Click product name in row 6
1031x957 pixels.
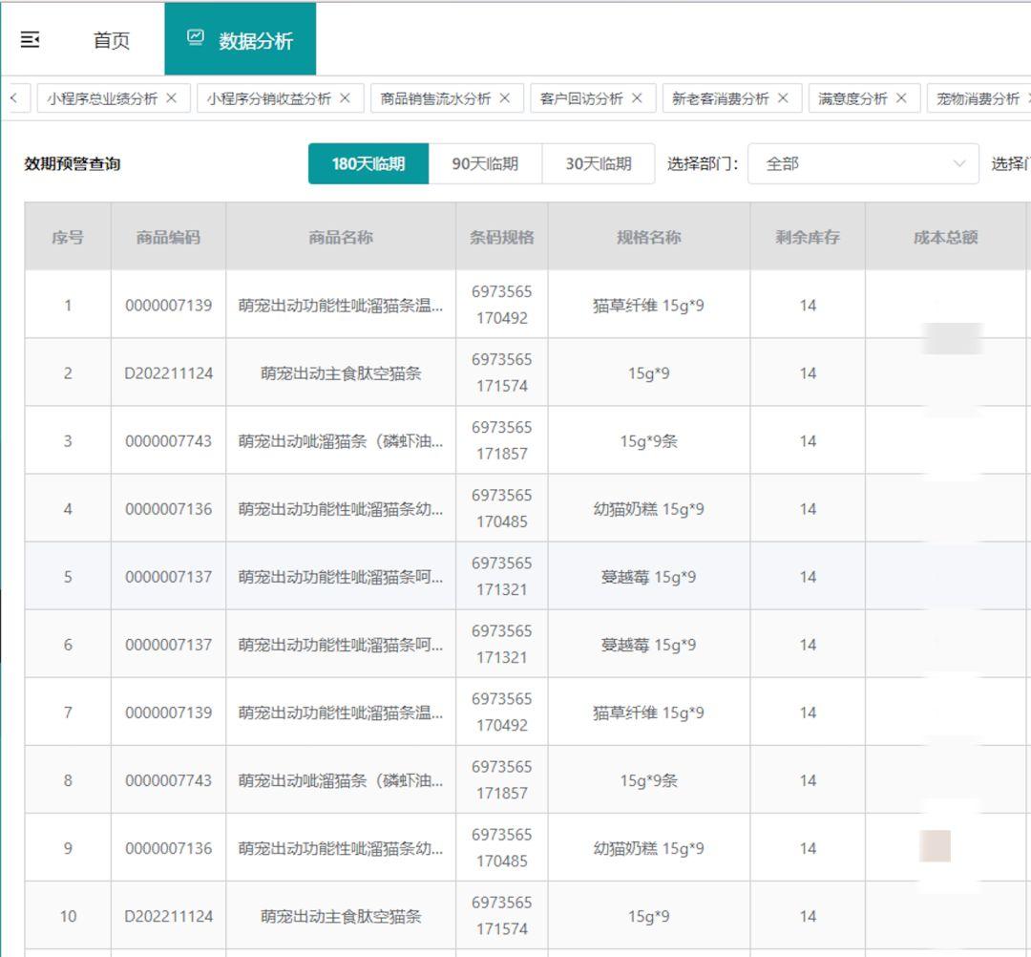(x=341, y=645)
